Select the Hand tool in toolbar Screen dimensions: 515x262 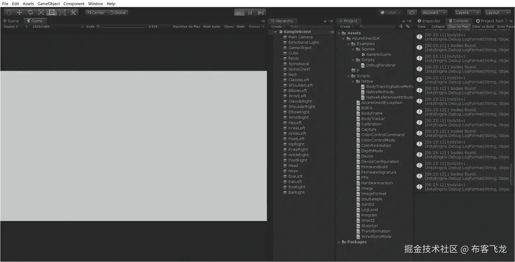coord(9,12)
